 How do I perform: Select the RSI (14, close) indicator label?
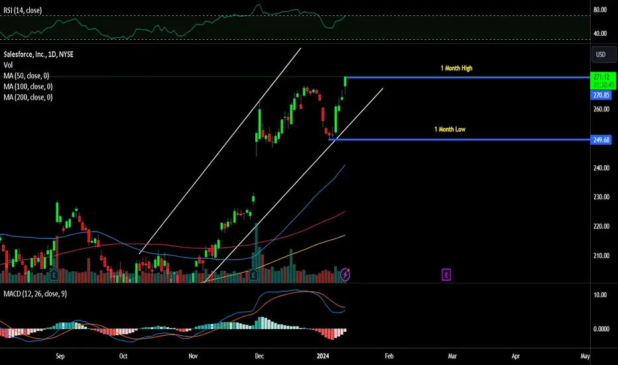23,10
